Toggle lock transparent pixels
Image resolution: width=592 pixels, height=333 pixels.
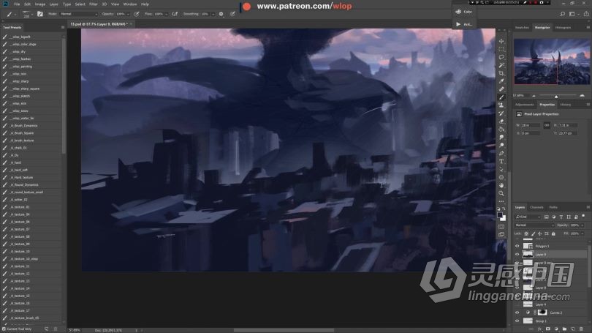(526, 234)
